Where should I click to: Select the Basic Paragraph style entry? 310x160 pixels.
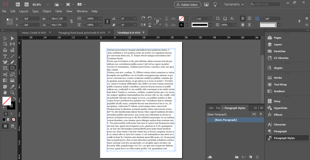[225, 120]
